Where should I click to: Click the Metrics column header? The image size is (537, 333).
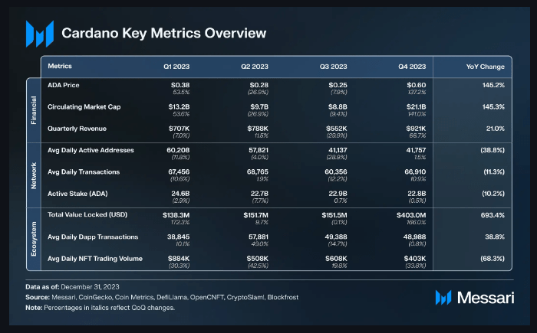tap(60, 66)
